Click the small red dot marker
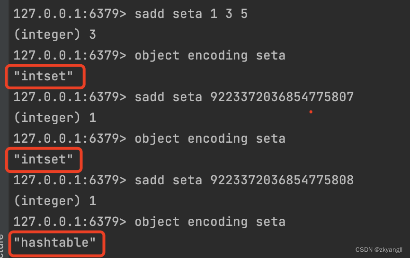Screen dimensions: 410x258 (x=311, y=112)
